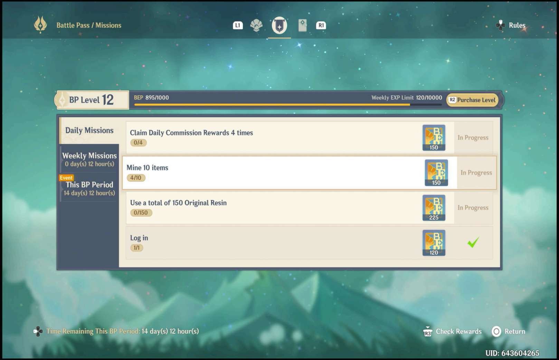Click the D-pad icon near Time Remaining

coord(38,331)
